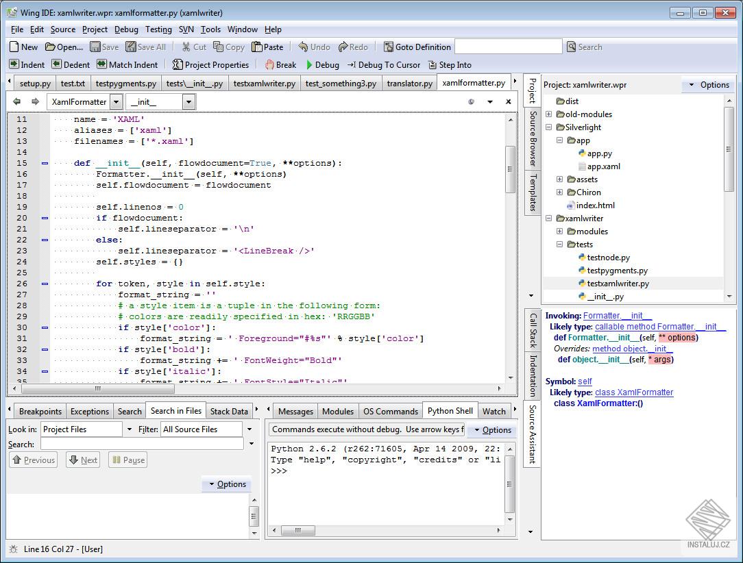Click the toolbar search input field

tap(508, 47)
